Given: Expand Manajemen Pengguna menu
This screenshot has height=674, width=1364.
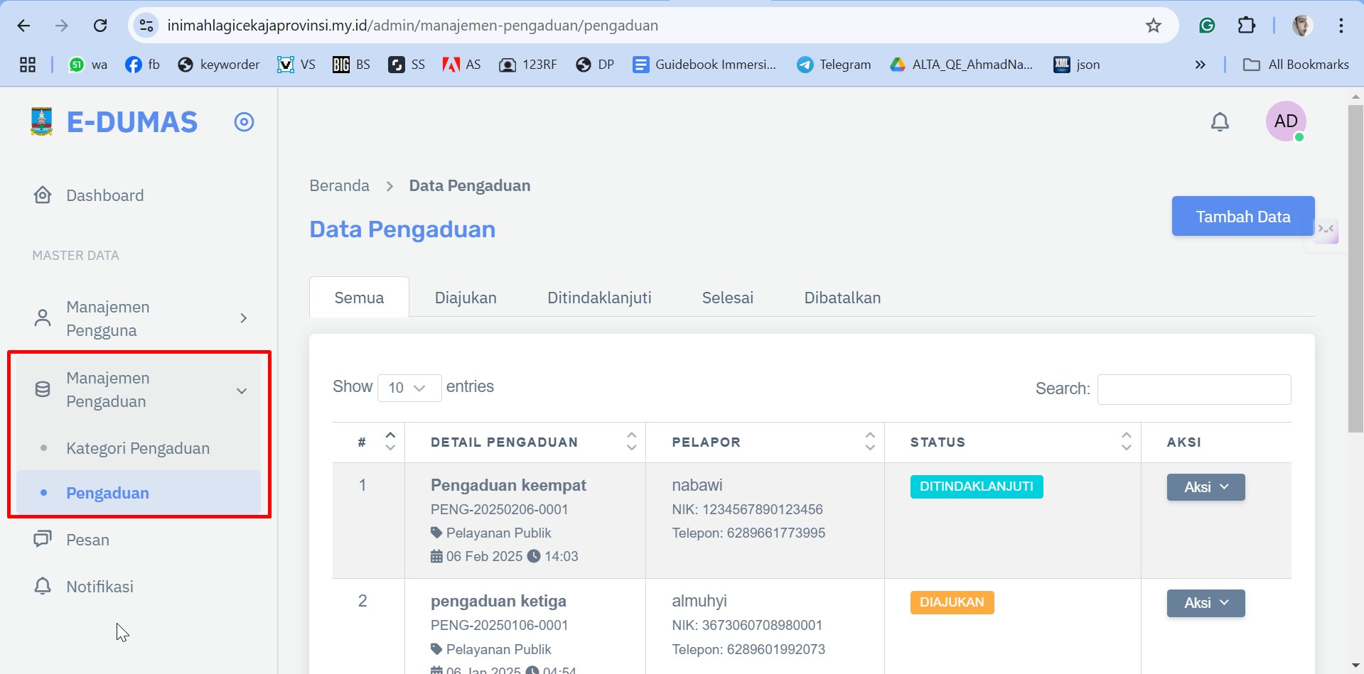Looking at the screenshot, I should pos(139,319).
